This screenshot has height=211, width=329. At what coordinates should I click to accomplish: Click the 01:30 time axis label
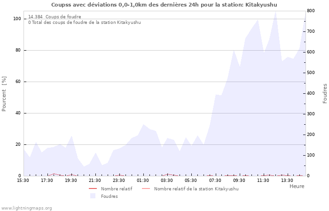(143, 181)
